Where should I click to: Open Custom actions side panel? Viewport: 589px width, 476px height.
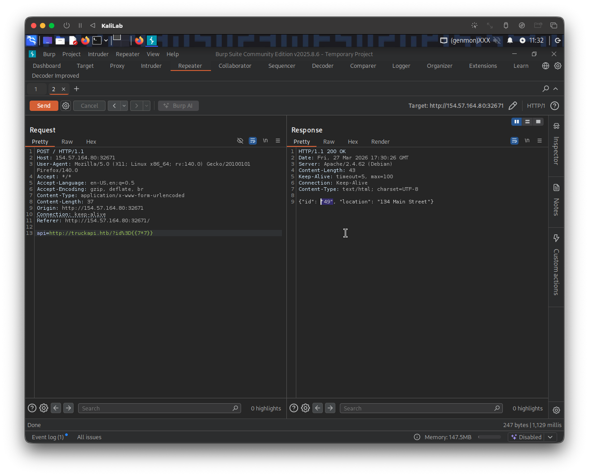pos(556,265)
